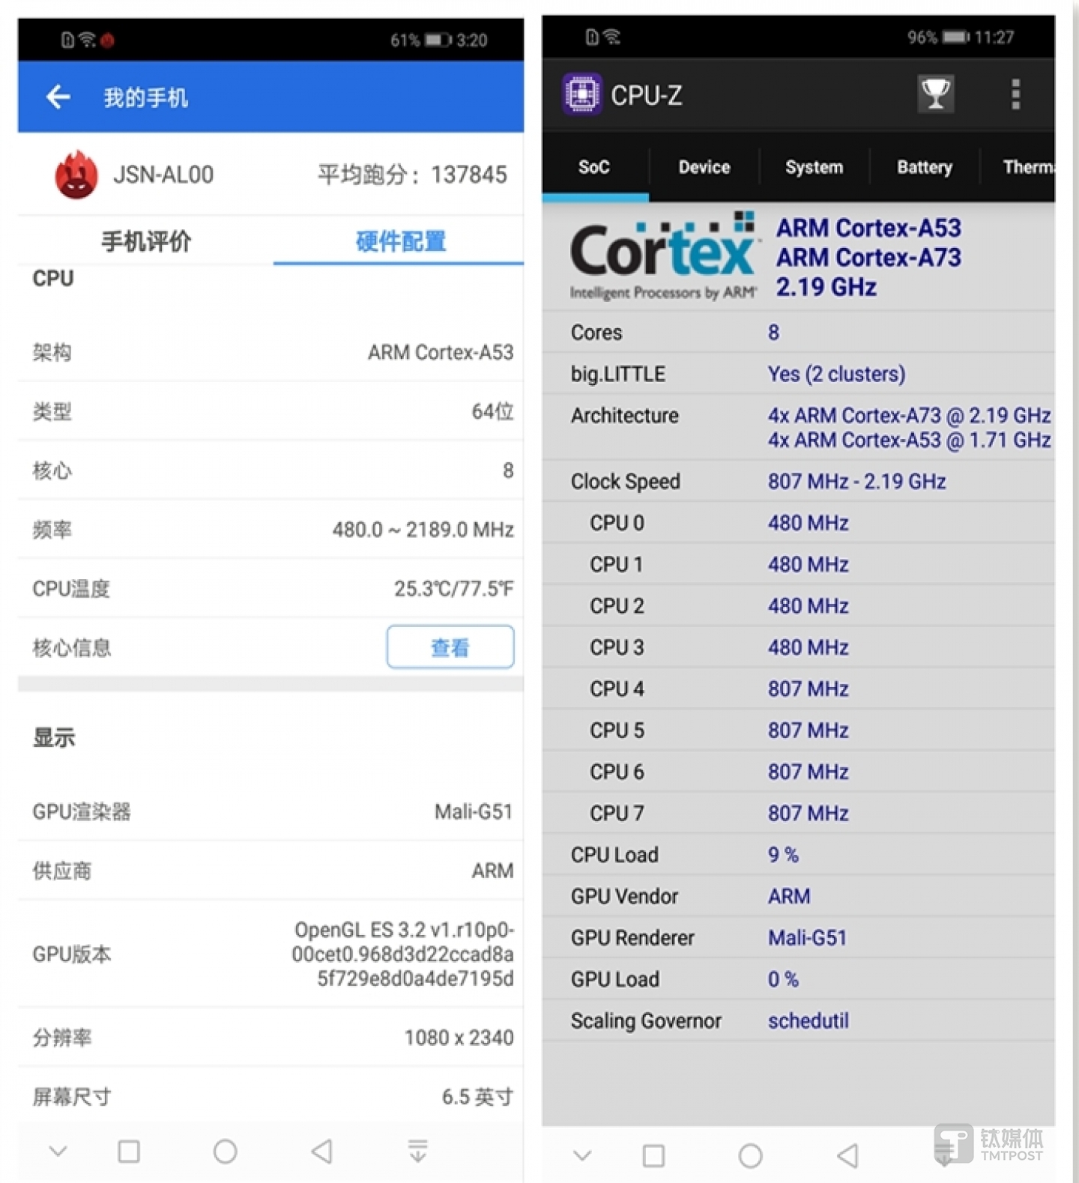Tap the GPU版本 OpenGL ES 3.2 text
The height and width of the screenshot is (1183, 1079).
pos(403,954)
